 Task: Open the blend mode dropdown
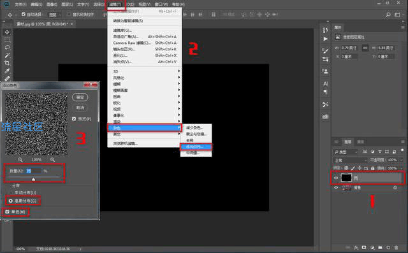coord(350,160)
